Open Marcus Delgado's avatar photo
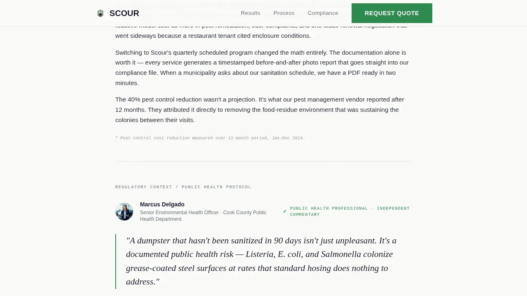This screenshot has height=296, width=527. 124,212
